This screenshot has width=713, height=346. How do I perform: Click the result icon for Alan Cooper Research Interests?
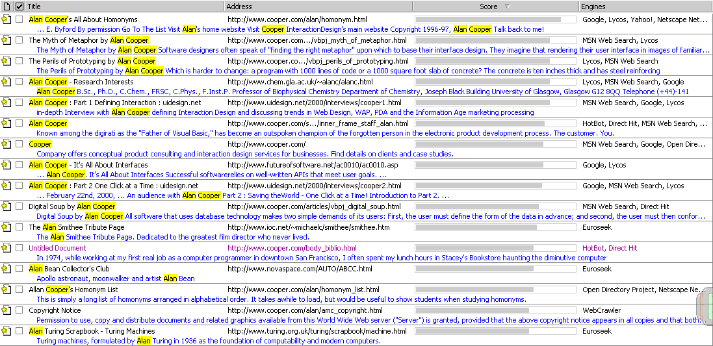[6, 82]
